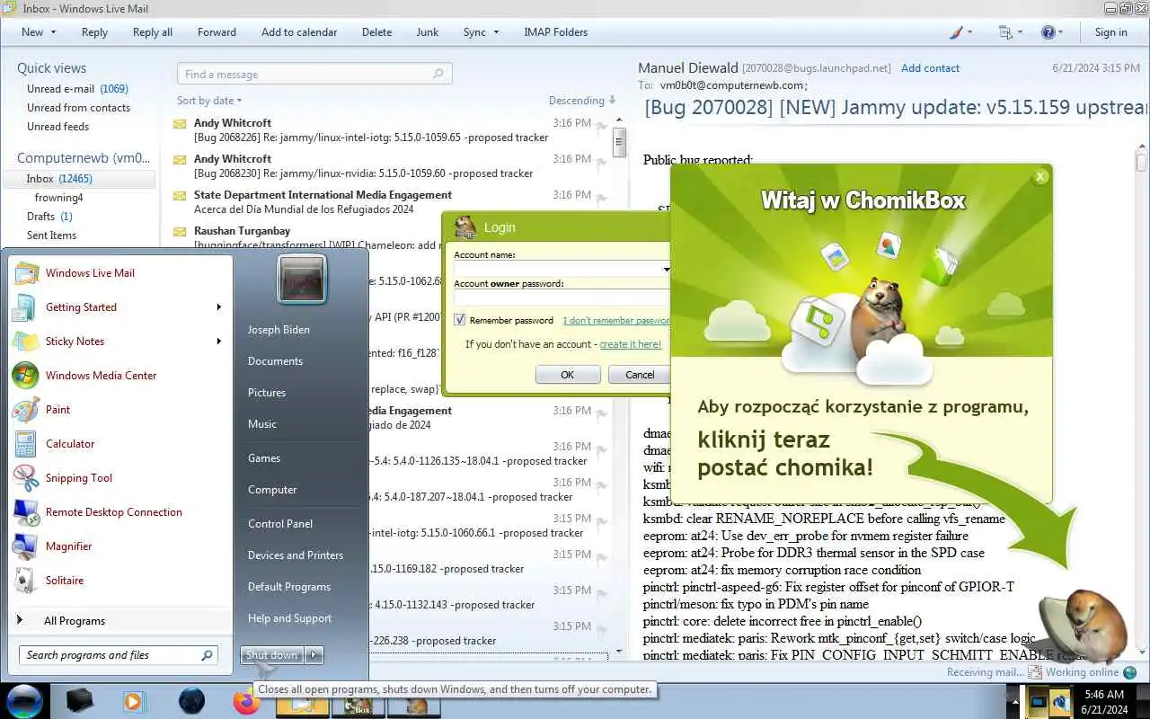1150x719 pixels.
Task: Click the user account picture in Start menu
Action: 302,279
